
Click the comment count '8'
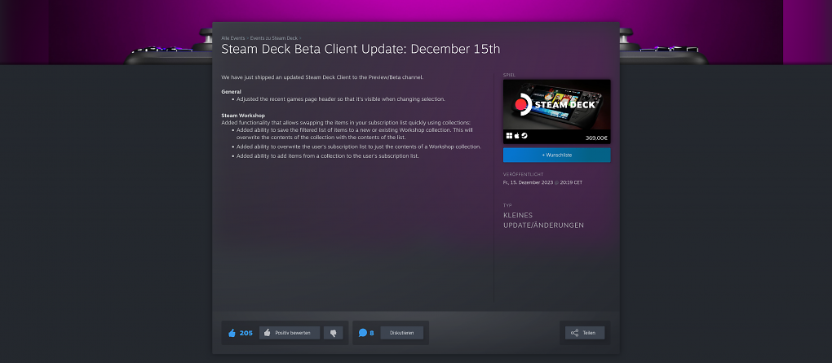pyautogui.click(x=372, y=333)
